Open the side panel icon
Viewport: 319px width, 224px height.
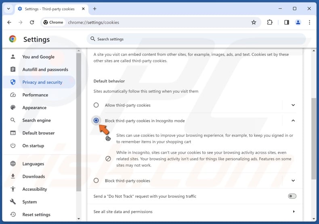(287, 22)
